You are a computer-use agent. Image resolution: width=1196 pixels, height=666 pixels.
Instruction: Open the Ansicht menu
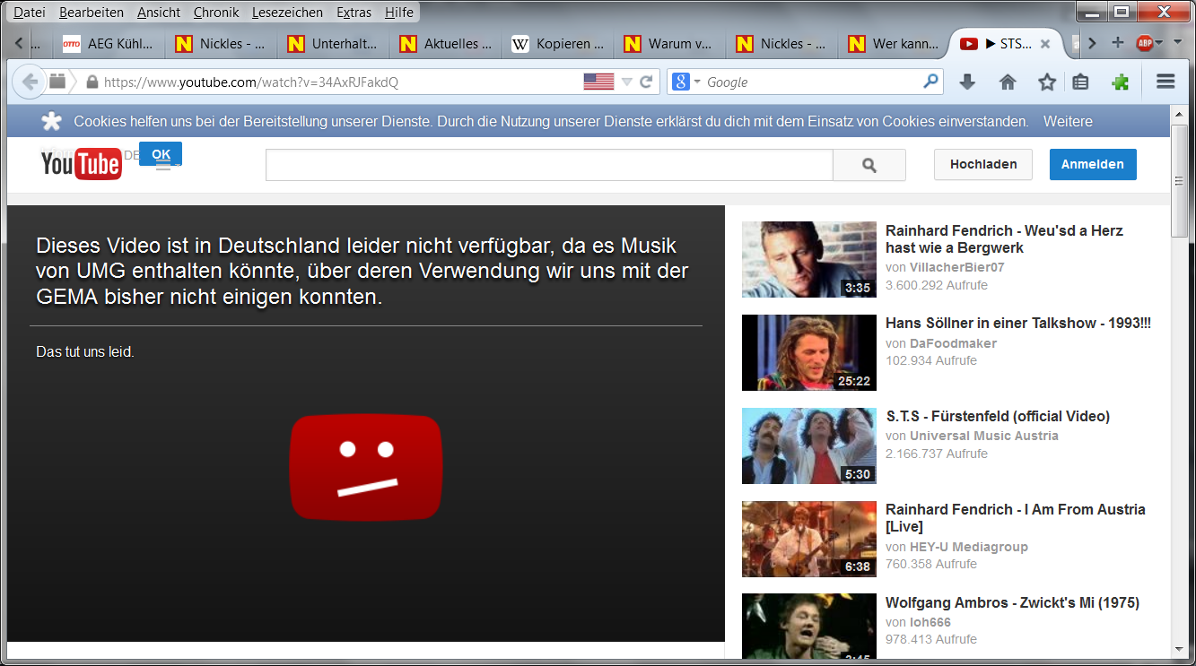(159, 13)
